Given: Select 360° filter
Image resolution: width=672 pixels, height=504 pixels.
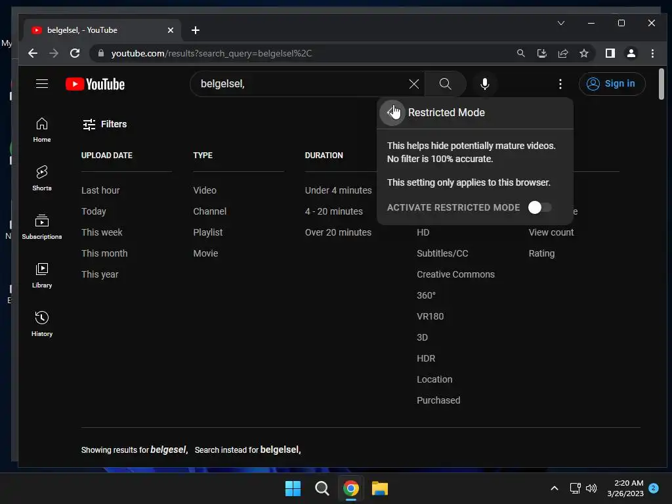Looking at the screenshot, I should [x=426, y=295].
